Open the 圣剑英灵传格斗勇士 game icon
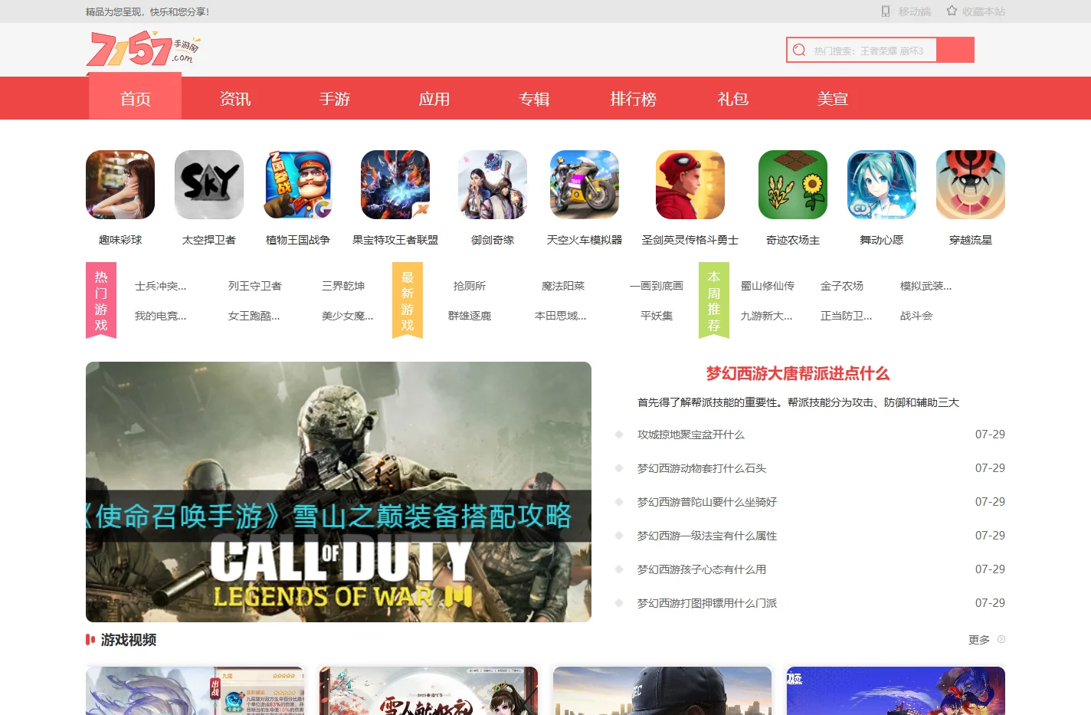The height and width of the screenshot is (715, 1091). pyautogui.click(x=690, y=185)
